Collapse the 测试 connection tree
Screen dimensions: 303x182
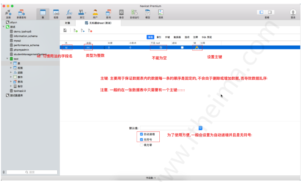point(4,27)
